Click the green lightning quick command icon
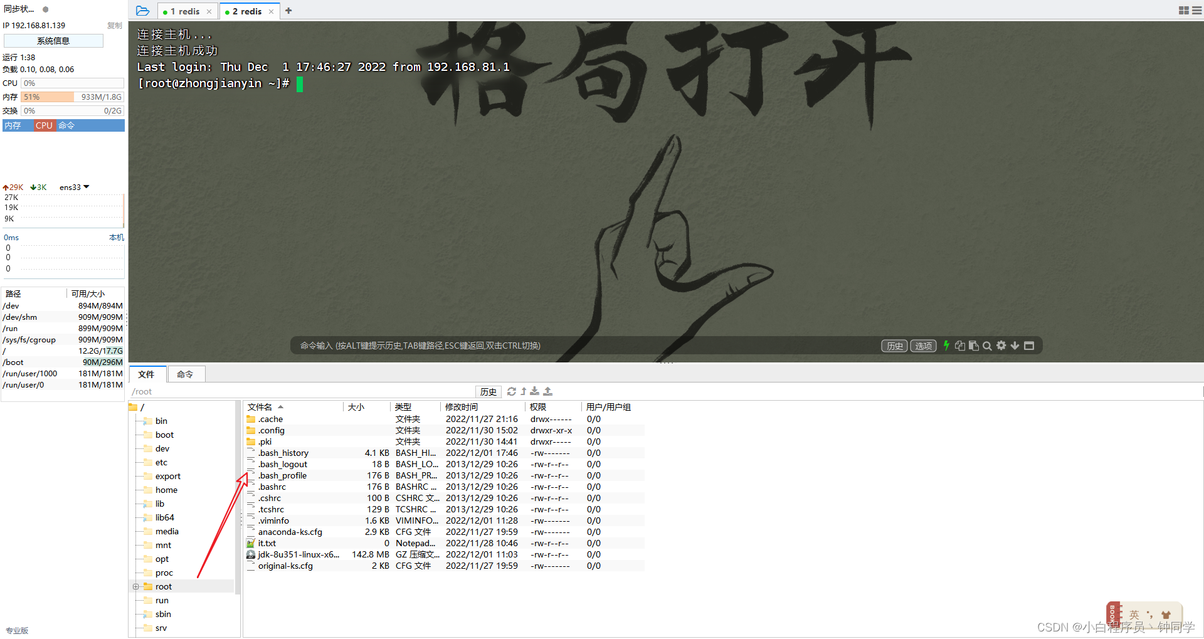This screenshot has height=639, width=1204. tap(946, 346)
